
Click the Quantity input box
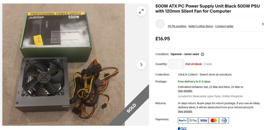click(x=176, y=64)
